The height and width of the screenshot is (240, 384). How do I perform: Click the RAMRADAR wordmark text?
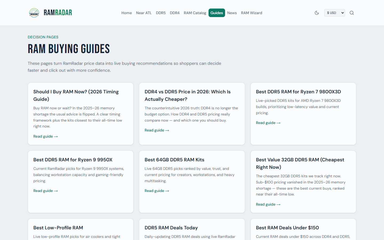pyautogui.click(x=58, y=13)
